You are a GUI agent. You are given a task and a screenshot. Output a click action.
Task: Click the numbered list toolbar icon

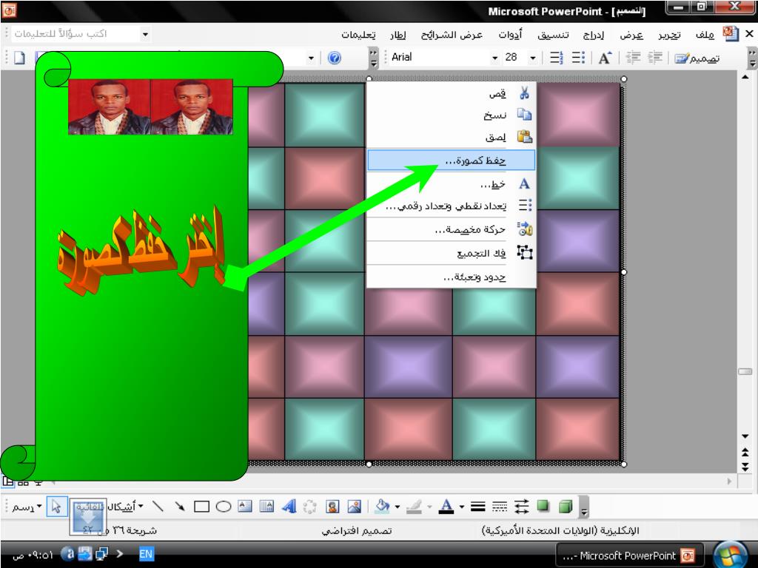click(x=556, y=58)
